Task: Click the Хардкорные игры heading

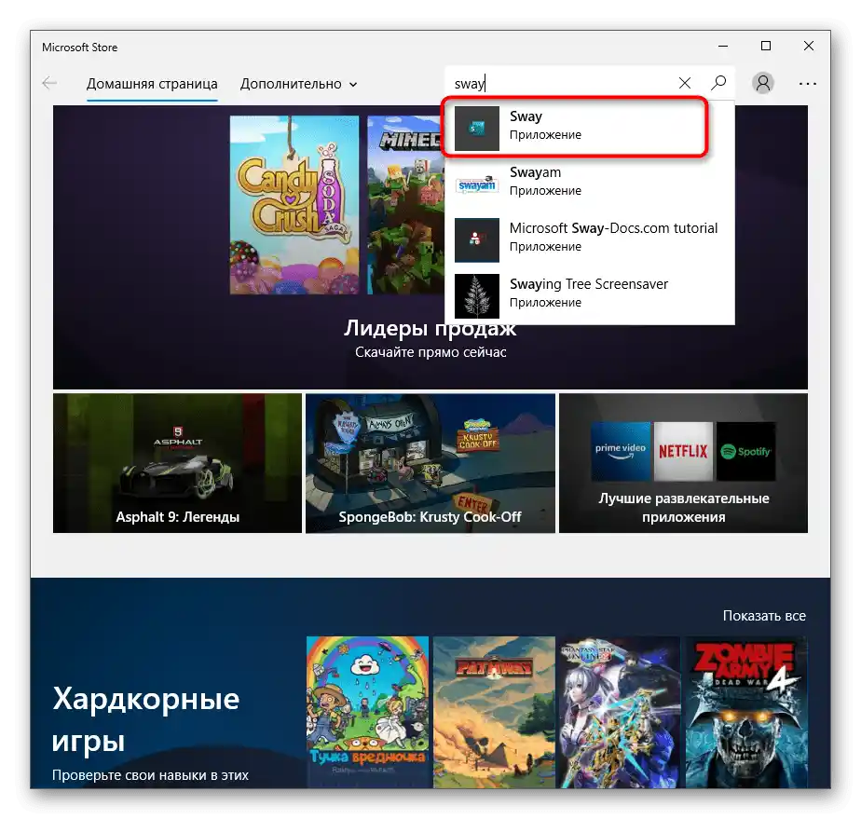Action: pos(145,719)
